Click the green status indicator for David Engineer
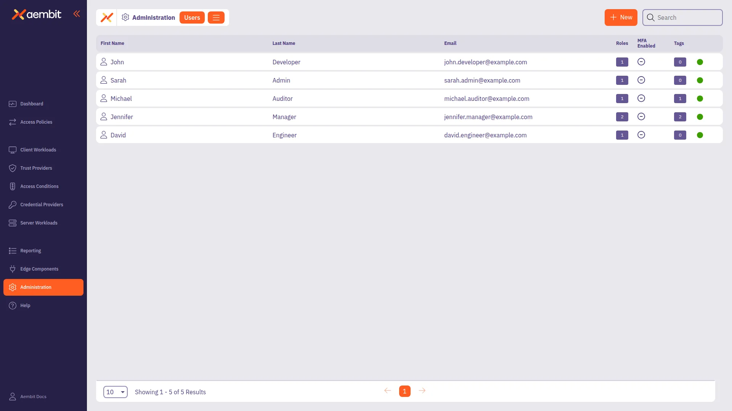 [700, 135]
